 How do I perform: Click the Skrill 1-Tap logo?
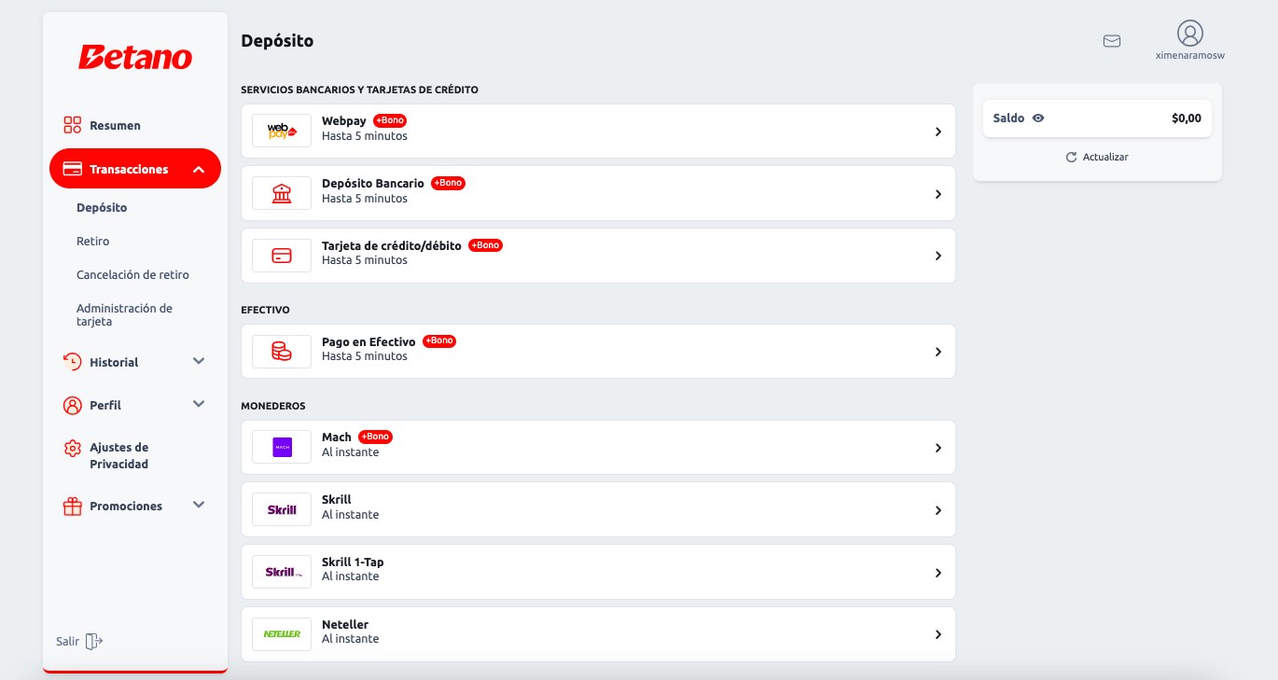click(281, 573)
